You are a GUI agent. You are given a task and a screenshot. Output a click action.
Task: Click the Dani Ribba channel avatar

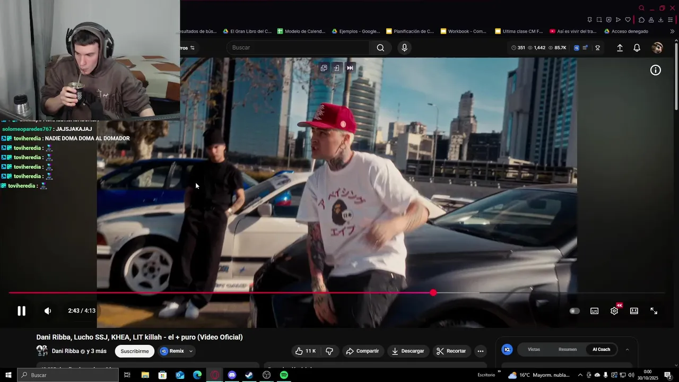pyautogui.click(x=42, y=351)
